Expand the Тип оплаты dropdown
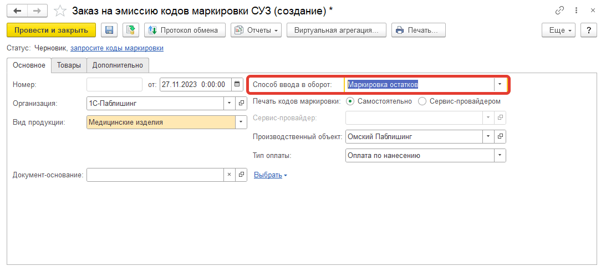Image resolution: width=606 pixels, height=271 pixels. point(500,156)
